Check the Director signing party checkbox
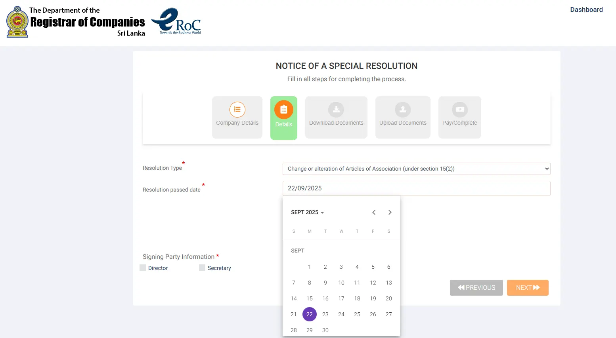Screen dimensions: 616x338 (x=142, y=268)
